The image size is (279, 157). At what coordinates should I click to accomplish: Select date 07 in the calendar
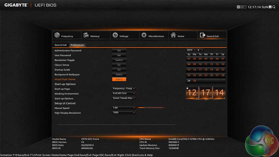[223, 59]
